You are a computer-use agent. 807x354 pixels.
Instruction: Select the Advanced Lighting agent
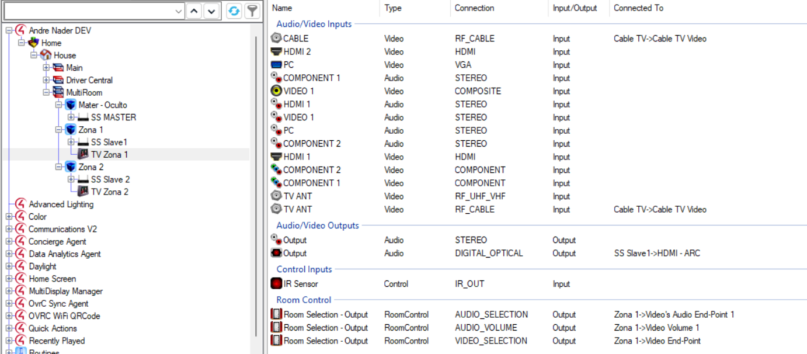[x=61, y=204]
